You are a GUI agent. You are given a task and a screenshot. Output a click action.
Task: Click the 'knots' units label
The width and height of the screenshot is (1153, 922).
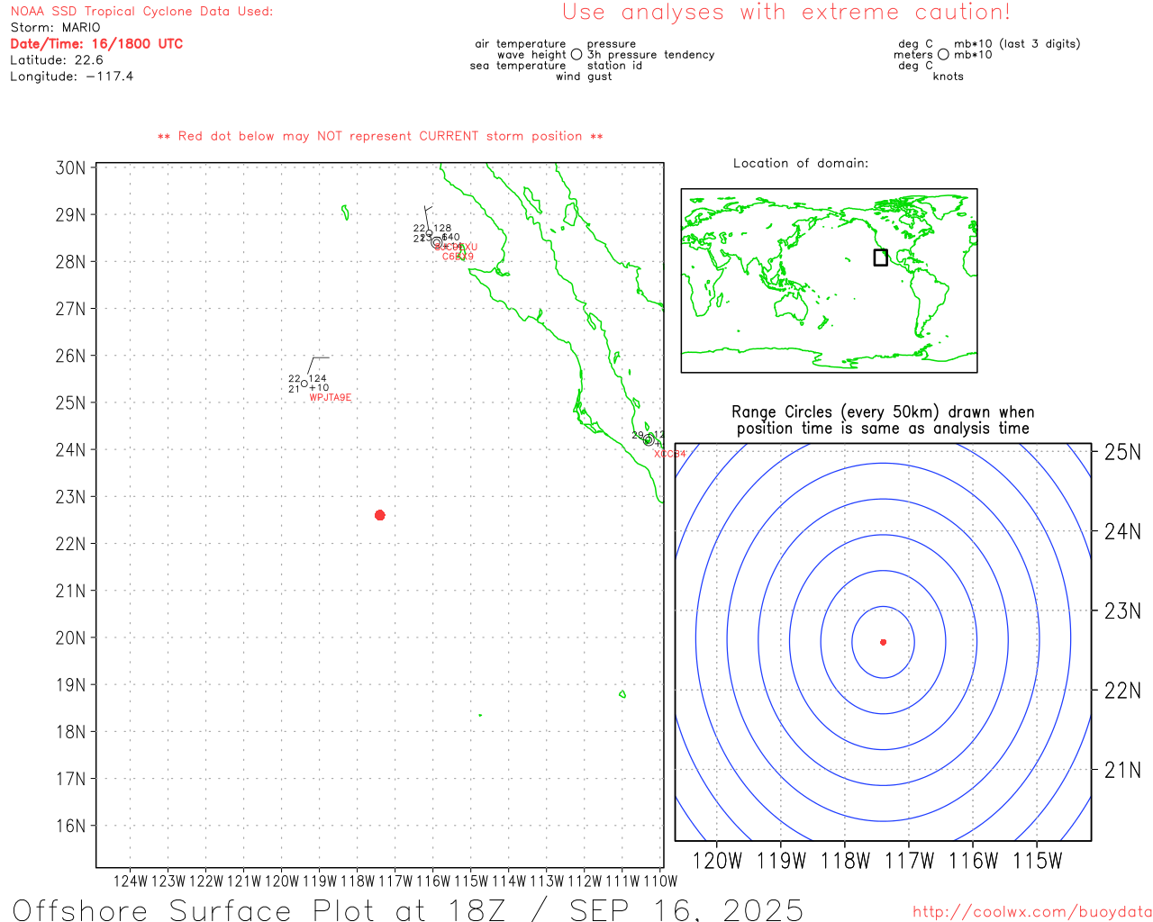(948, 77)
